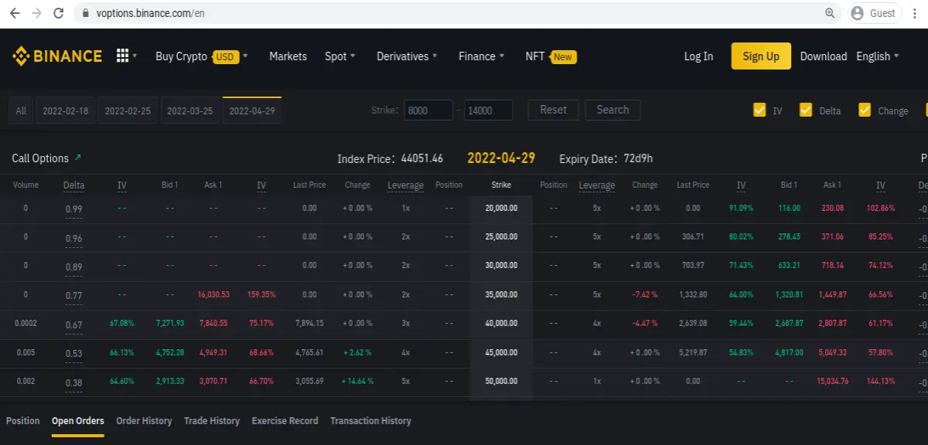The height and width of the screenshot is (445, 928).
Task: Switch to the Order History tab
Action: pyautogui.click(x=144, y=421)
